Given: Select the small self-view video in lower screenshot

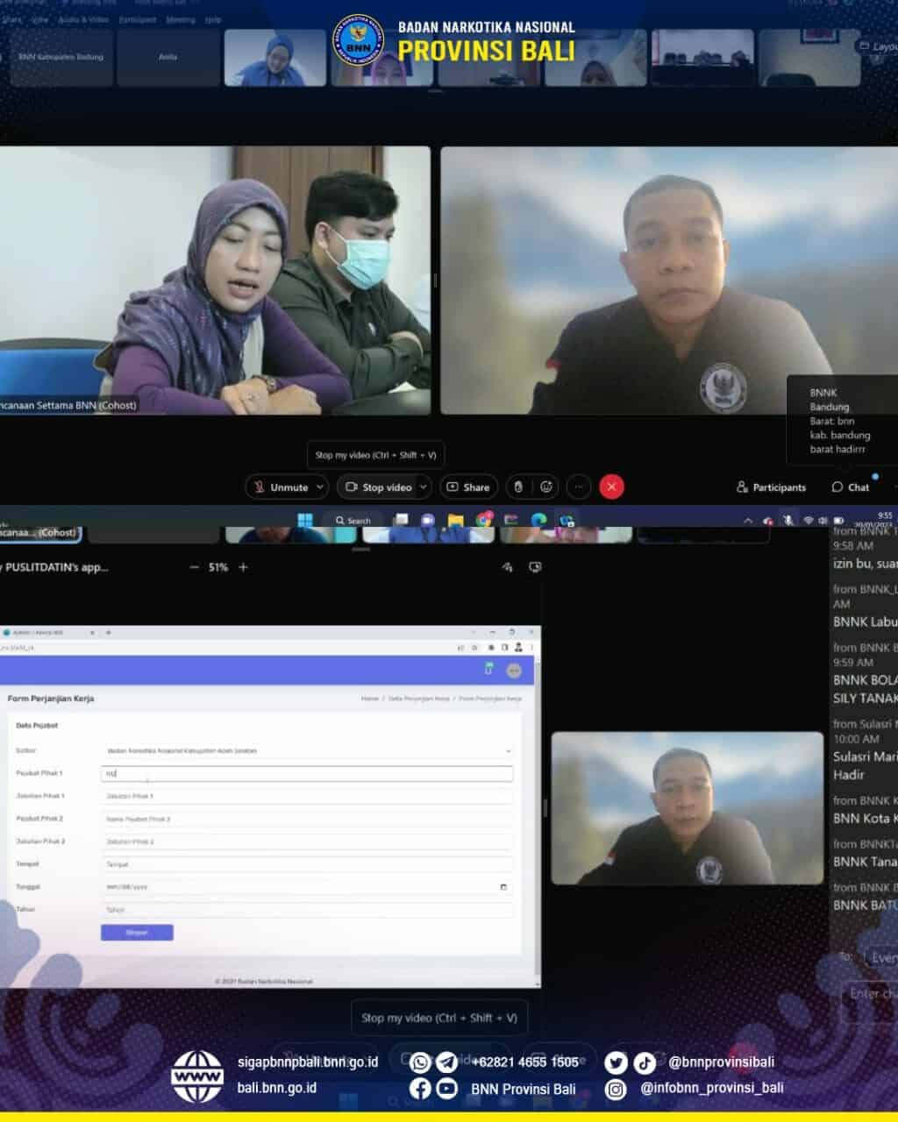Looking at the screenshot, I should [x=688, y=808].
